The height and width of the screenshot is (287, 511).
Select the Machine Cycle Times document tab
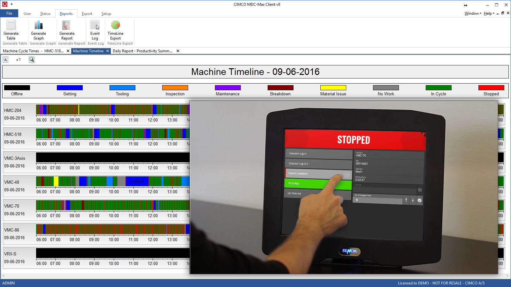pyautogui.click(x=33, y=51)
